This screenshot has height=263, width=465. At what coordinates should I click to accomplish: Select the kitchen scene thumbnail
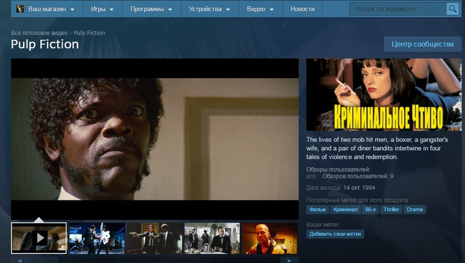212,238
